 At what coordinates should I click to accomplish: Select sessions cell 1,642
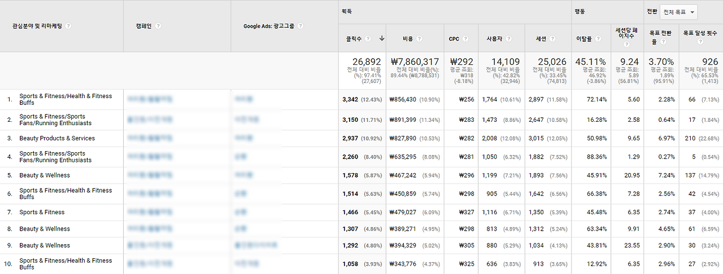coord(536,194)
